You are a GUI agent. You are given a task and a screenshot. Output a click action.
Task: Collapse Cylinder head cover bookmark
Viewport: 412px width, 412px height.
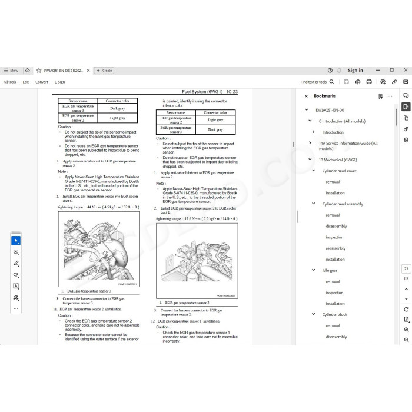click(x=313, y=170)
